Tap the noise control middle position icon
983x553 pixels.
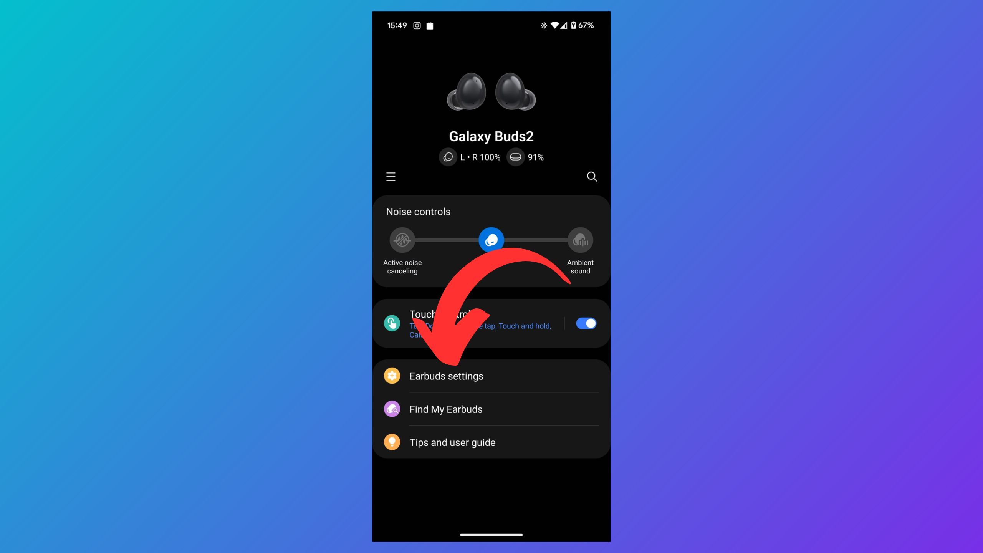491,240
